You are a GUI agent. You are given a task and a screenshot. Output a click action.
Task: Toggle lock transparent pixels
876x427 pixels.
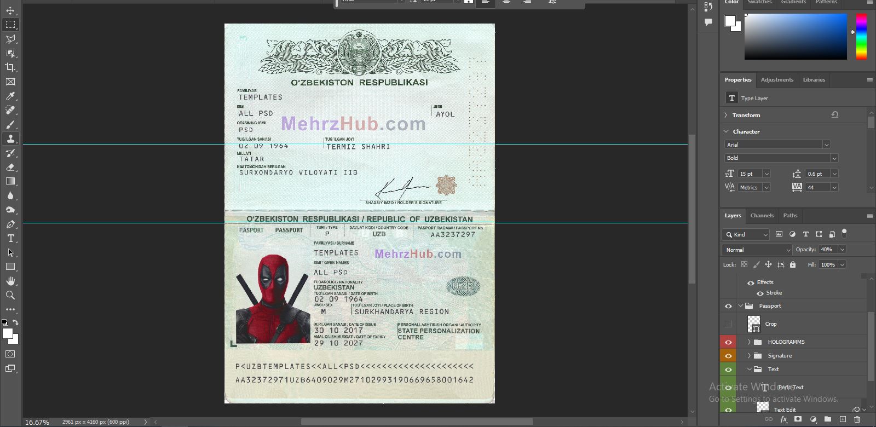coord(744,264)
